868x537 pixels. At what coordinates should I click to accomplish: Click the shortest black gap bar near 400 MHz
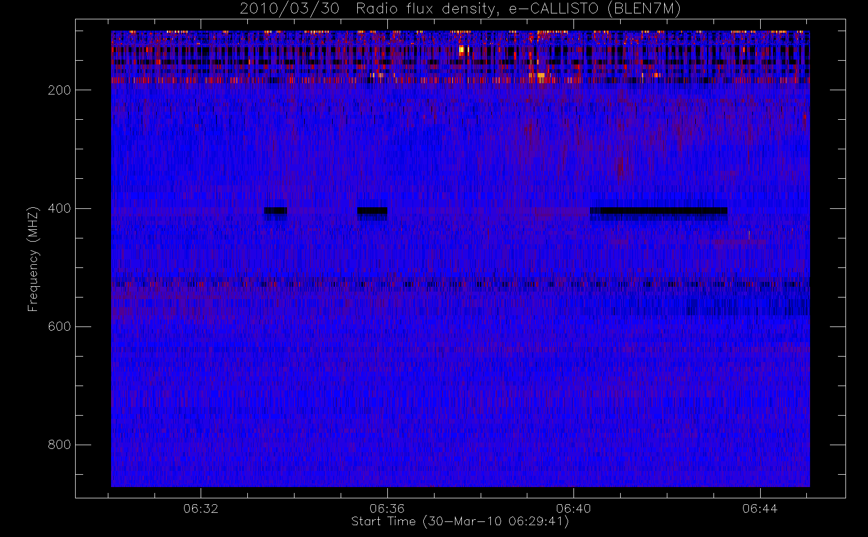tap(276, 211)
